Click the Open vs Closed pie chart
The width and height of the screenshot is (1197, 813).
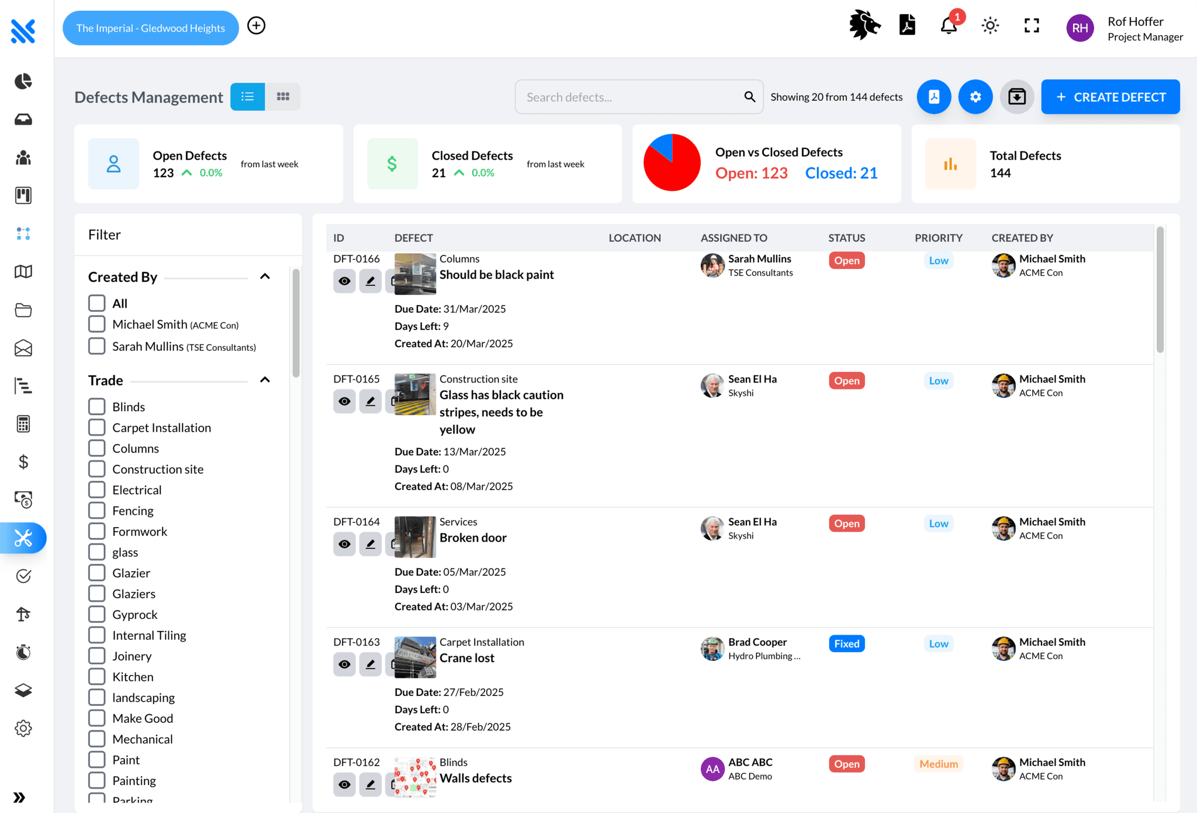click(672, 163)
